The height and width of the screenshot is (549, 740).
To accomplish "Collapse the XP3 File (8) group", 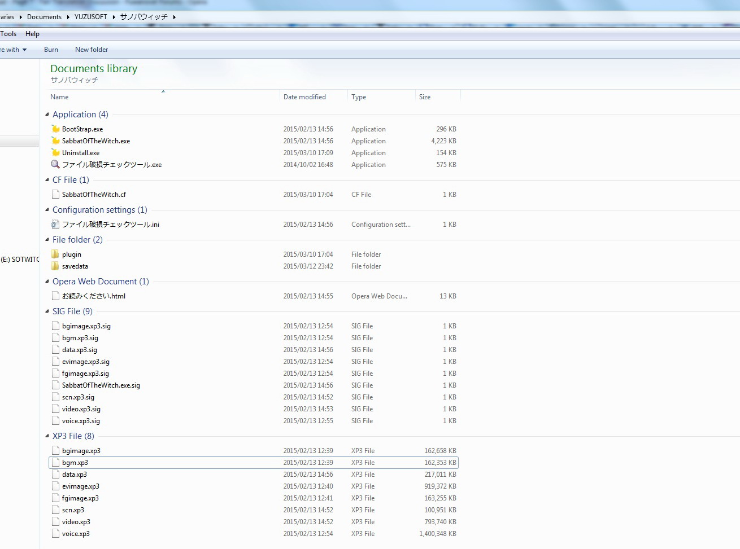I will pyautogui.click(x=47, y=436).
